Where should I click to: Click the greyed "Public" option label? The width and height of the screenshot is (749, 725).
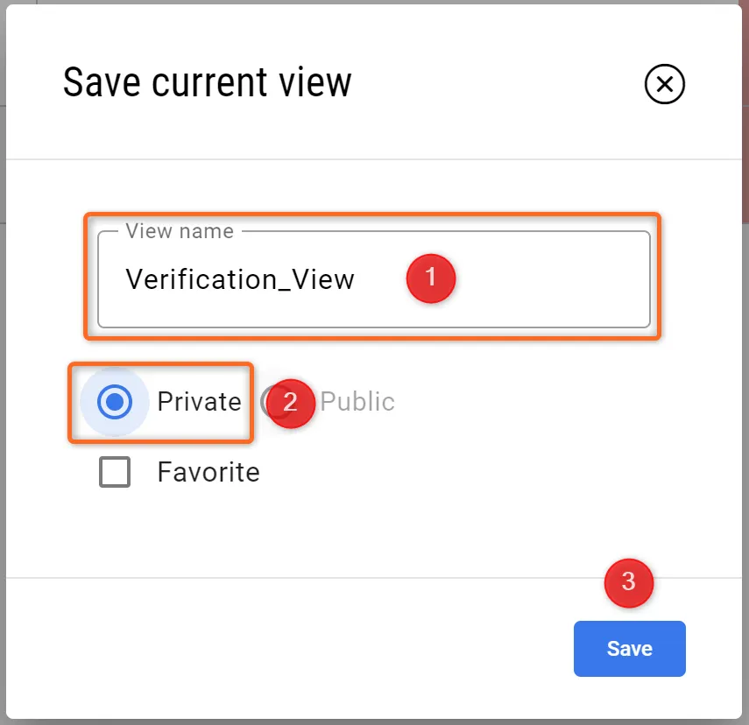pos(357,402)
